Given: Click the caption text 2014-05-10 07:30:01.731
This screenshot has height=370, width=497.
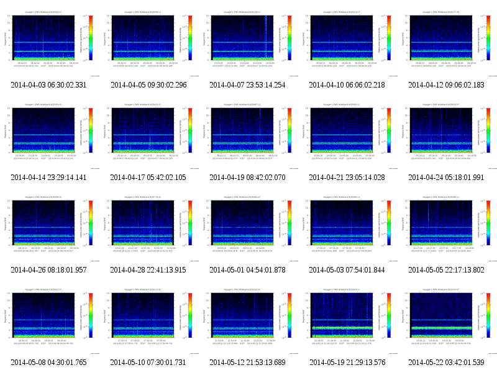Looking at the screenshot, I should point(148,363).
